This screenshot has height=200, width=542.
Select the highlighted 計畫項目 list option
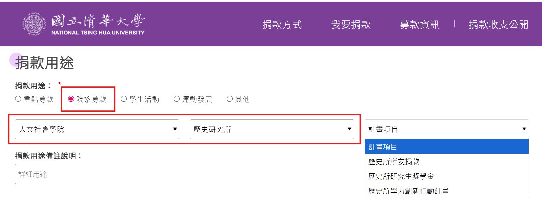pos(446,147)
